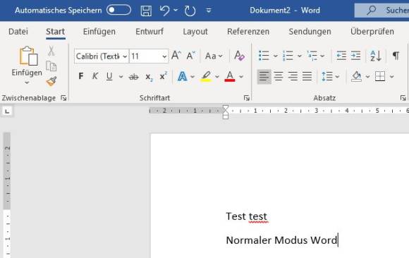Open the Datei tab
Screen dimensions: 409x258
click(x=18, y=32)
